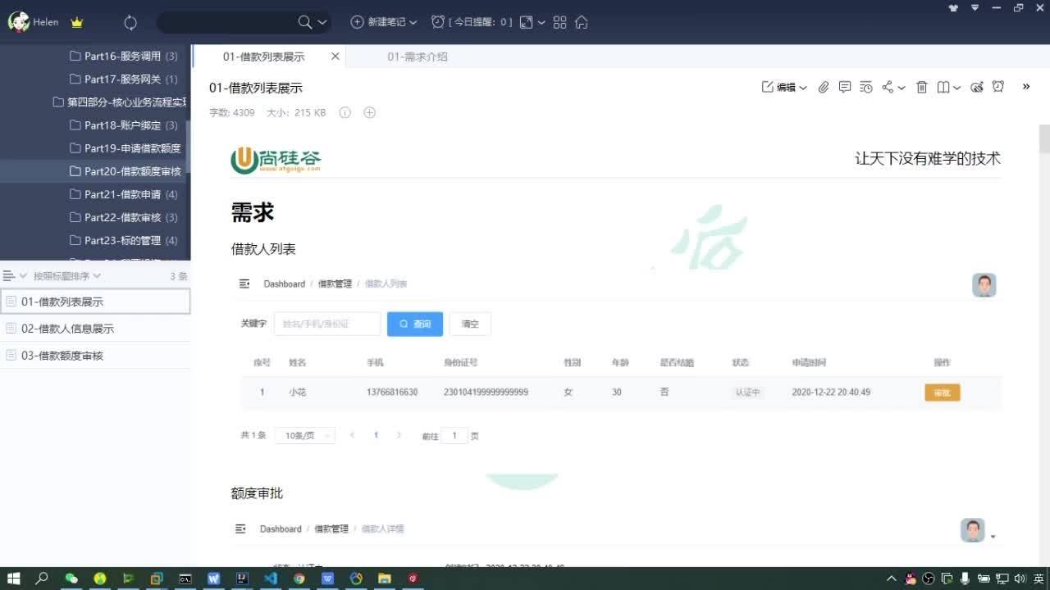Expand more toolbar options double chevron
1050x590 pixels.
[x=1026, y=87]
